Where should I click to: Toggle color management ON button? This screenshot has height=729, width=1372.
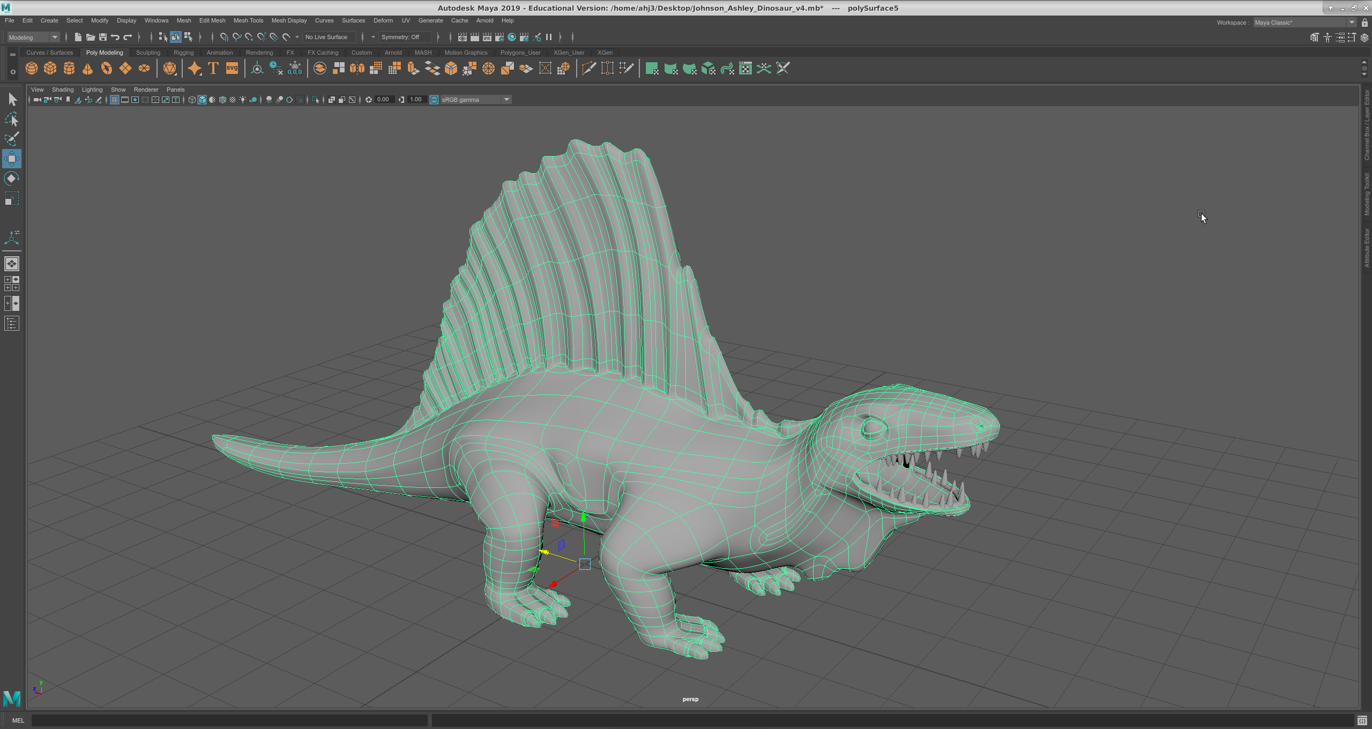[434, 100]
